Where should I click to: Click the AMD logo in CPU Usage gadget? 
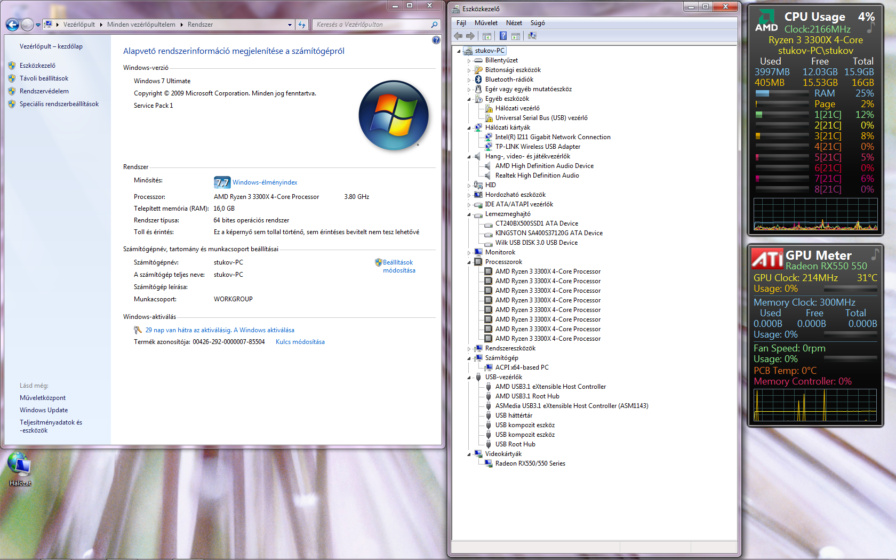pos(766,21)
